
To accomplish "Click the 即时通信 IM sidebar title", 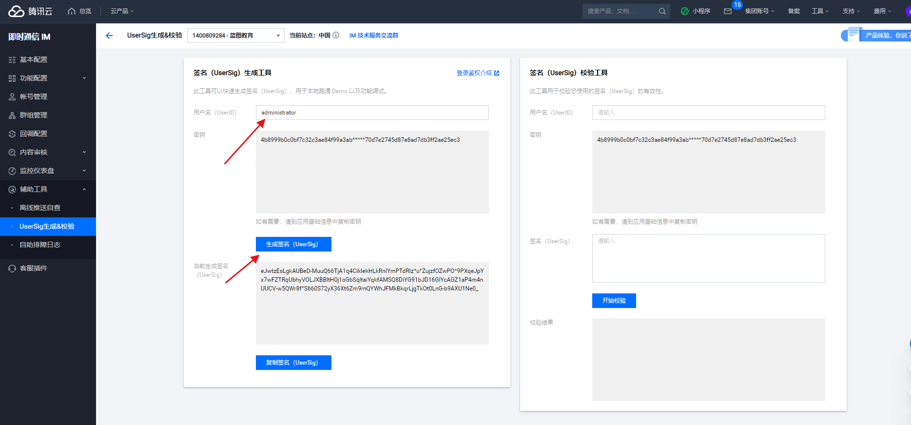I will click(29, 37).
